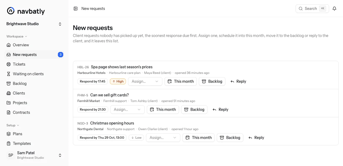343x166 pixels.
Task: Click the Backlog archive icon in sidebar
Action: click(9, 84)
